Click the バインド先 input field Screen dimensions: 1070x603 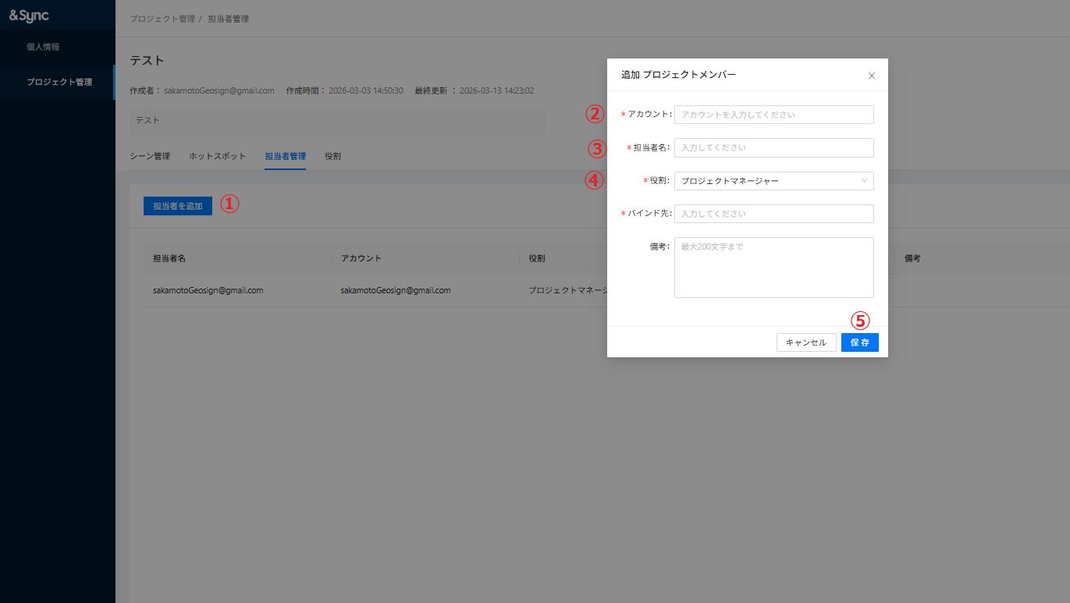click(x=773, y=214)
